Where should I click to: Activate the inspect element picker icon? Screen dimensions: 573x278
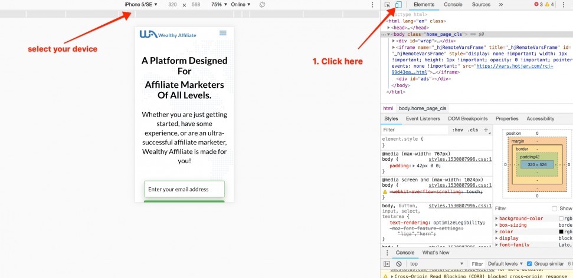(x=388, y=5)
